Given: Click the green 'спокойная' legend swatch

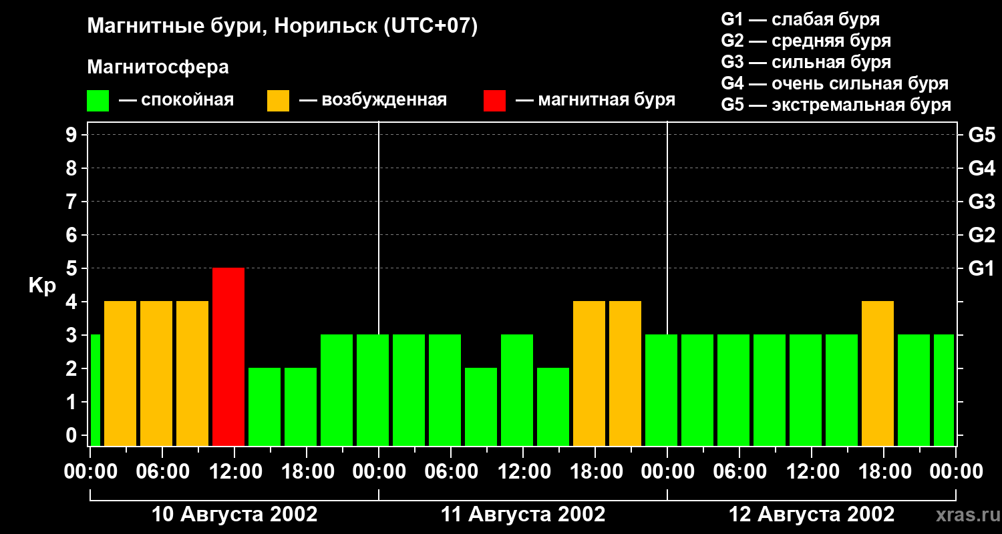Looking at the screenshot, I should click(x=98, y=100).
